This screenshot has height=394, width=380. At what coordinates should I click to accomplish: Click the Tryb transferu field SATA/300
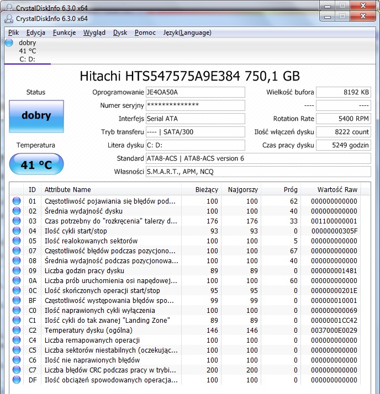point(196,132)
